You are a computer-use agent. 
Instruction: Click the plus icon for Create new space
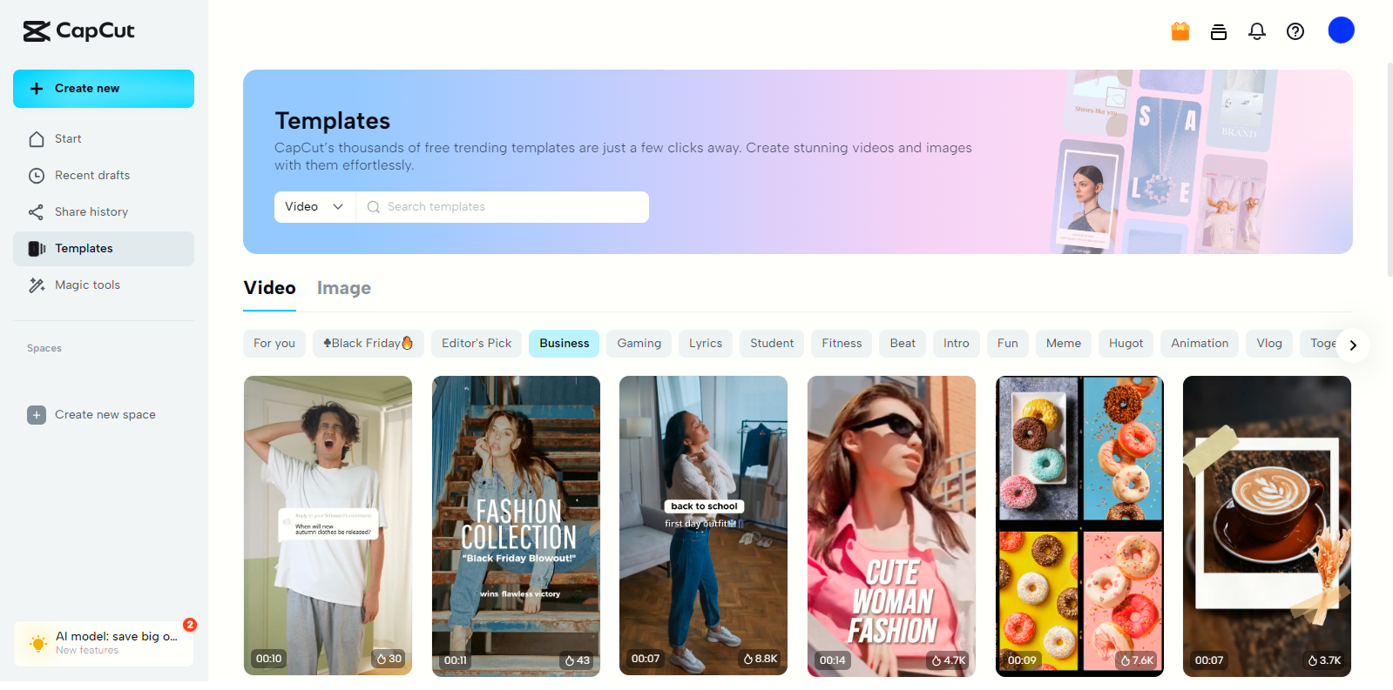pyautogui.click(x=37, y=415)
